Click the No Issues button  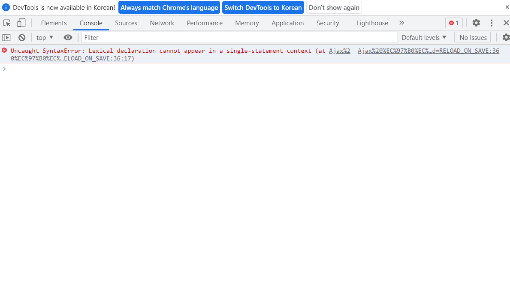pyautogui.click(x=473, y=38)
